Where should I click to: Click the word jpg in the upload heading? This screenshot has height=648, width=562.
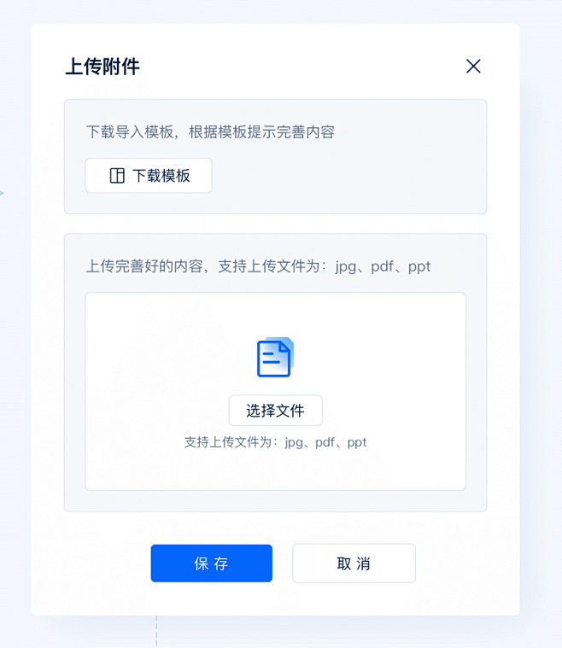click(x=346, y=267)
